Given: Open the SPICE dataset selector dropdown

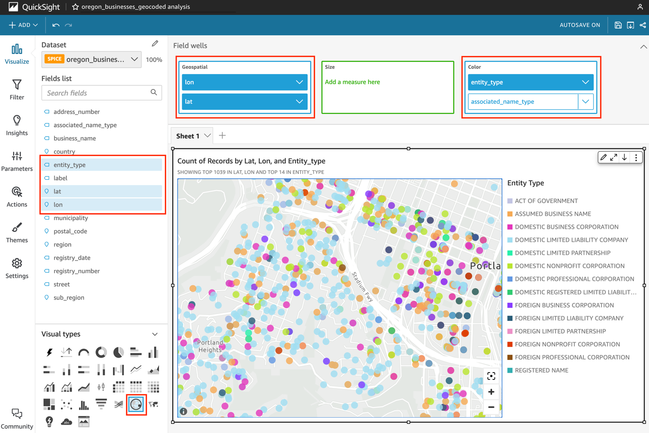Looking at the screenshot, I should click(134, 59).
